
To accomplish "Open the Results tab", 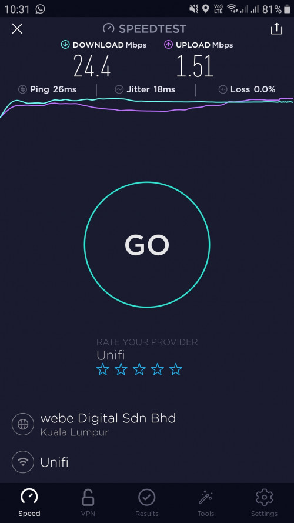I will 147,502.
